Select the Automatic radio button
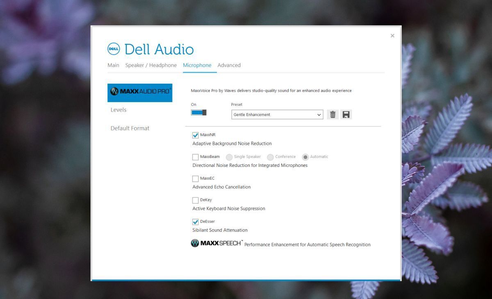The image size is (492, 299). pyautogui.click(x=305, y=157)
